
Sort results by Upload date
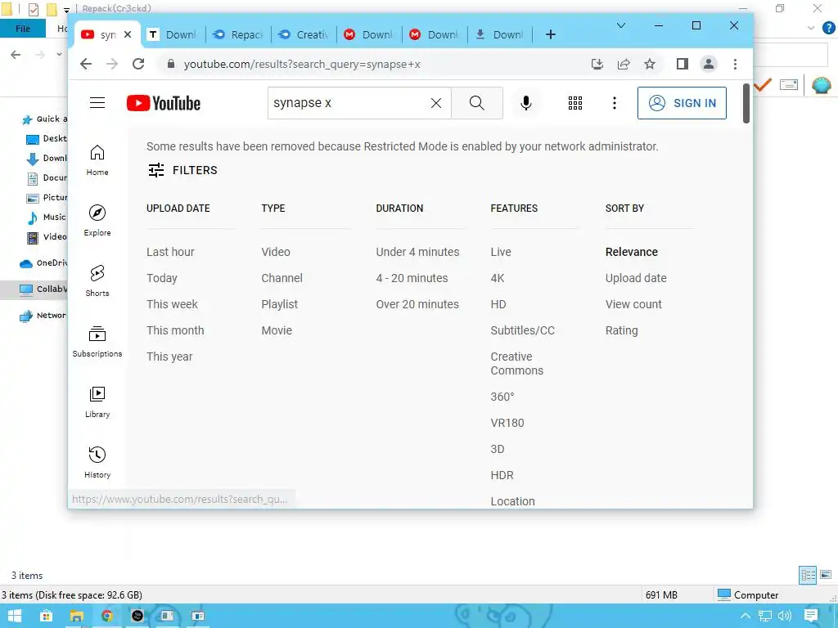pyautogui.click(x=636, y=278)
